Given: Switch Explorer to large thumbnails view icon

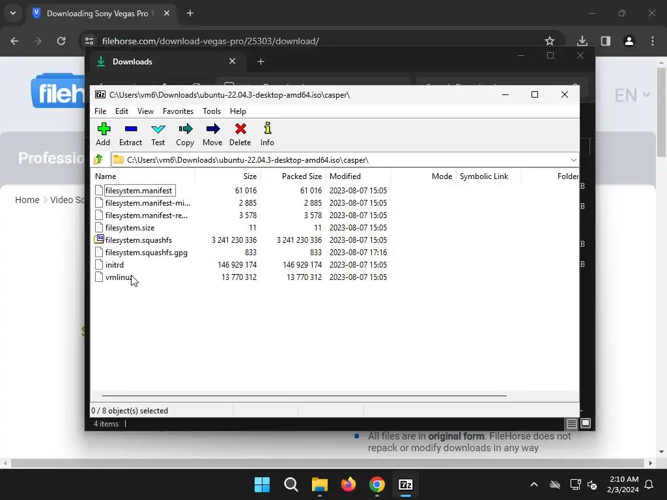Looking at the screenshot, I should pos(586,423).
